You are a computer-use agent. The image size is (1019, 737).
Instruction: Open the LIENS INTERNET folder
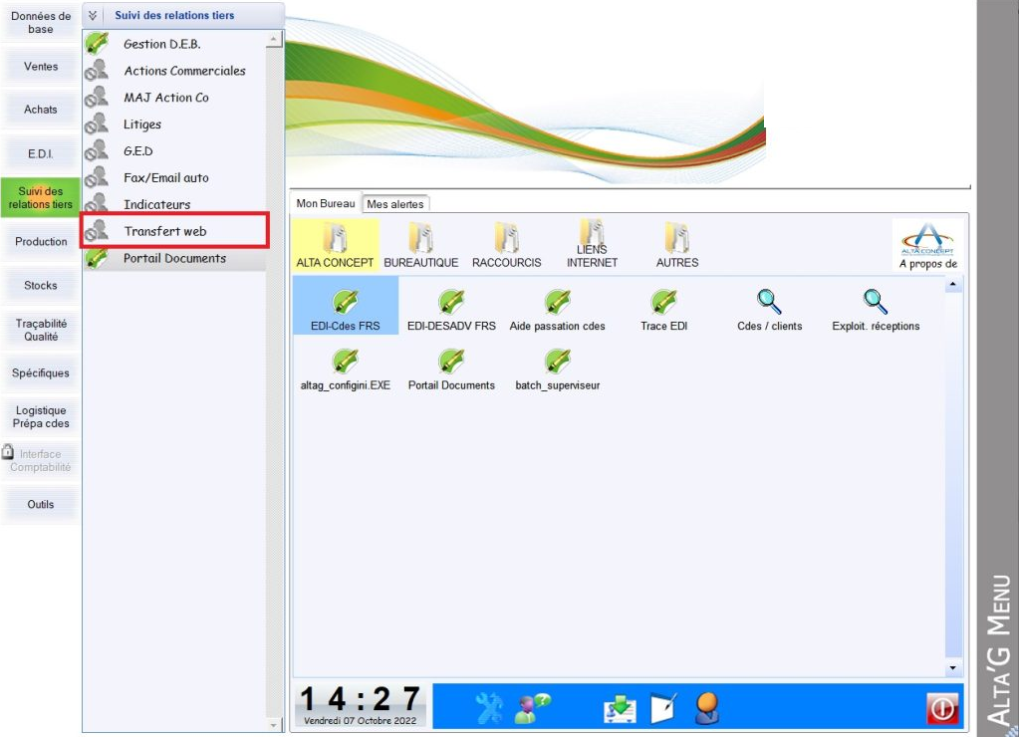pyautogui.click(x=592, y=245)
